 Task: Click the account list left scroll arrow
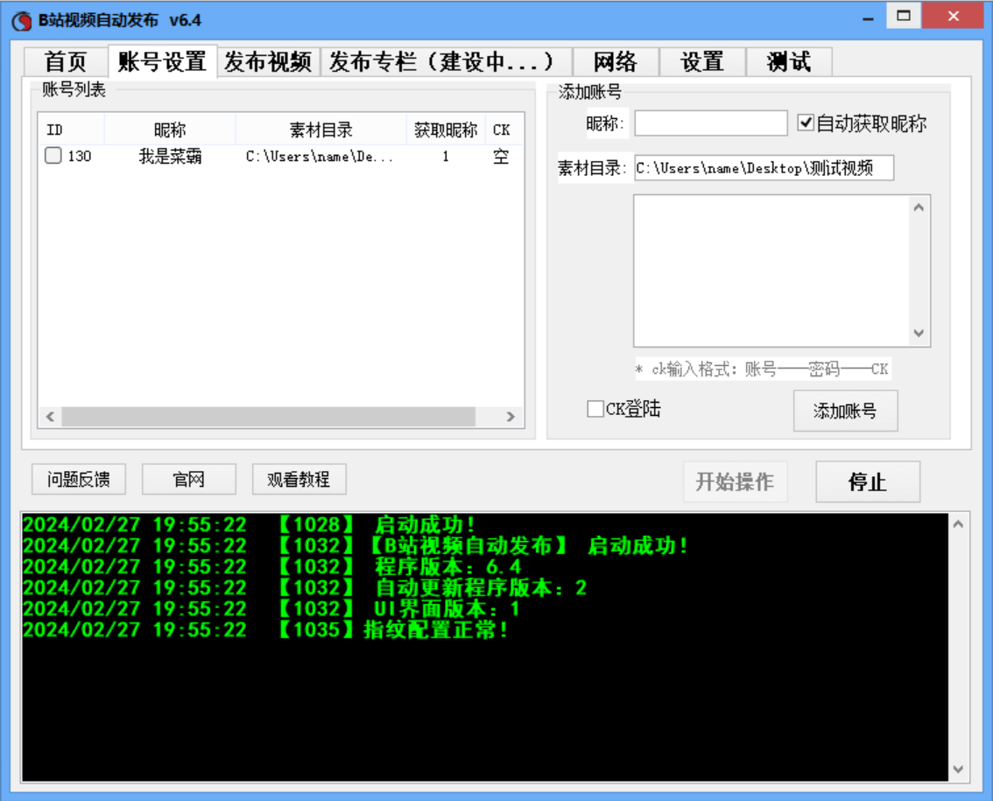[50, 417]
